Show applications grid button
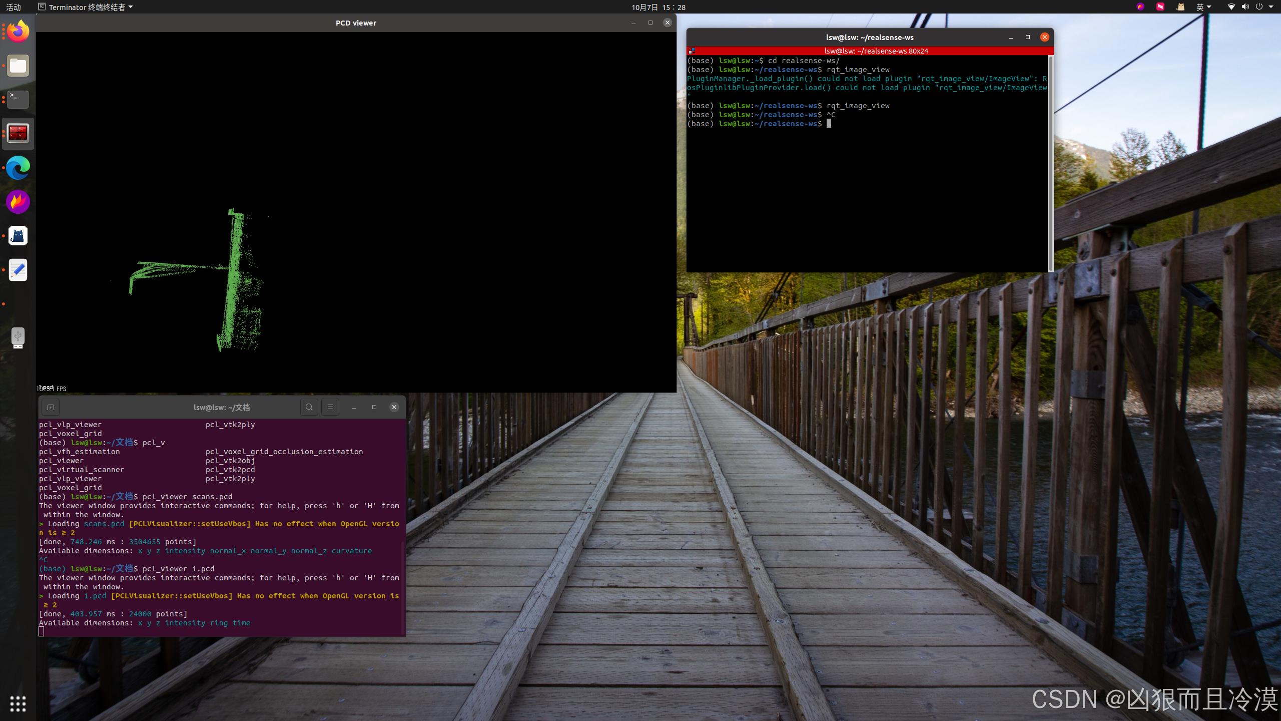 (18, 703)
